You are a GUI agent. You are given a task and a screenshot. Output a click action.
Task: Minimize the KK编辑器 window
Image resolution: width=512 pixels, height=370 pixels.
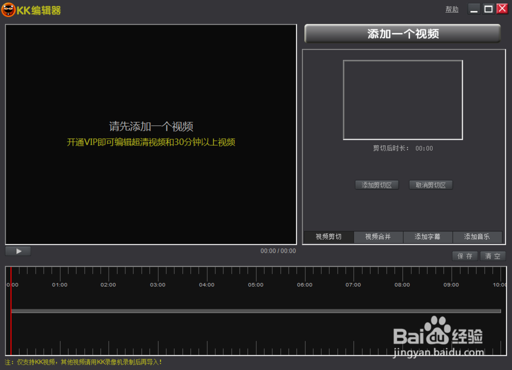click(474, 9)
